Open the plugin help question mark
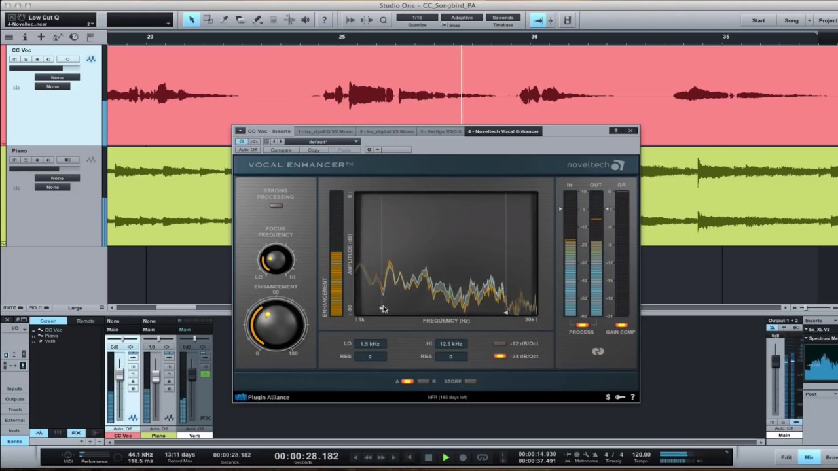Viewport: 838px width, 471px height. point(632,397)
